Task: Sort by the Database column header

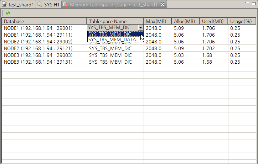Action: click(44, 21)
